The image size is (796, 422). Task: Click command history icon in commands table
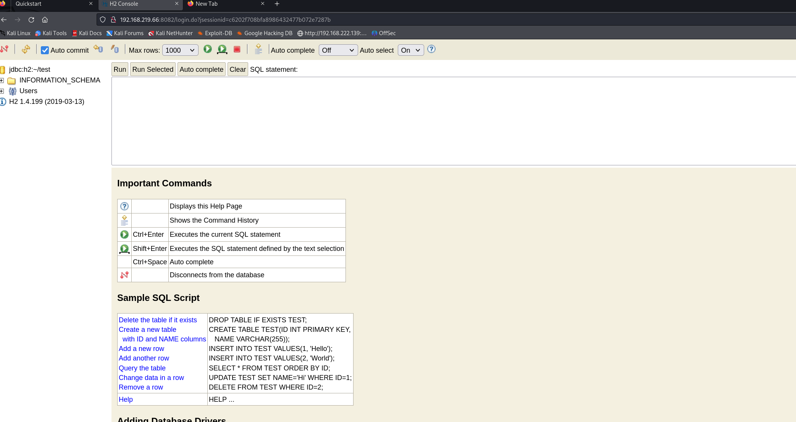[x=124, y=220]
